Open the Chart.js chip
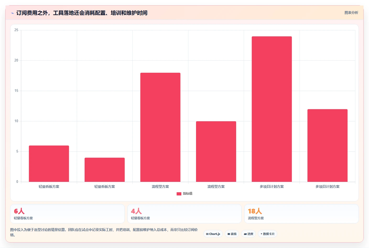Viewport: 369px width, 248px height. (213, 234)
